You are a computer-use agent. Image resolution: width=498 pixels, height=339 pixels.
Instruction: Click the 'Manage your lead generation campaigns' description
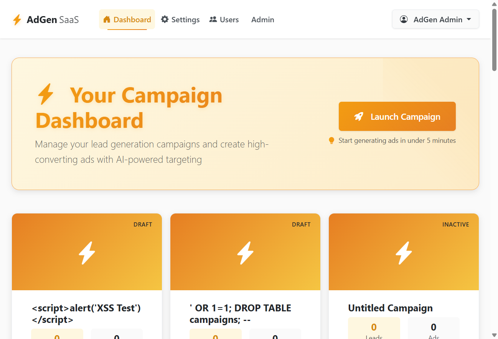click(x=152, y=152)
